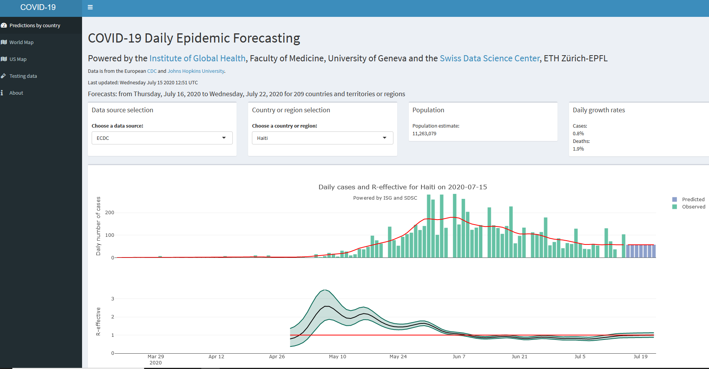Screen dimensions: 709x369
Task: Open the country selection dropdown showing Haiti
Action: [322, 138]
